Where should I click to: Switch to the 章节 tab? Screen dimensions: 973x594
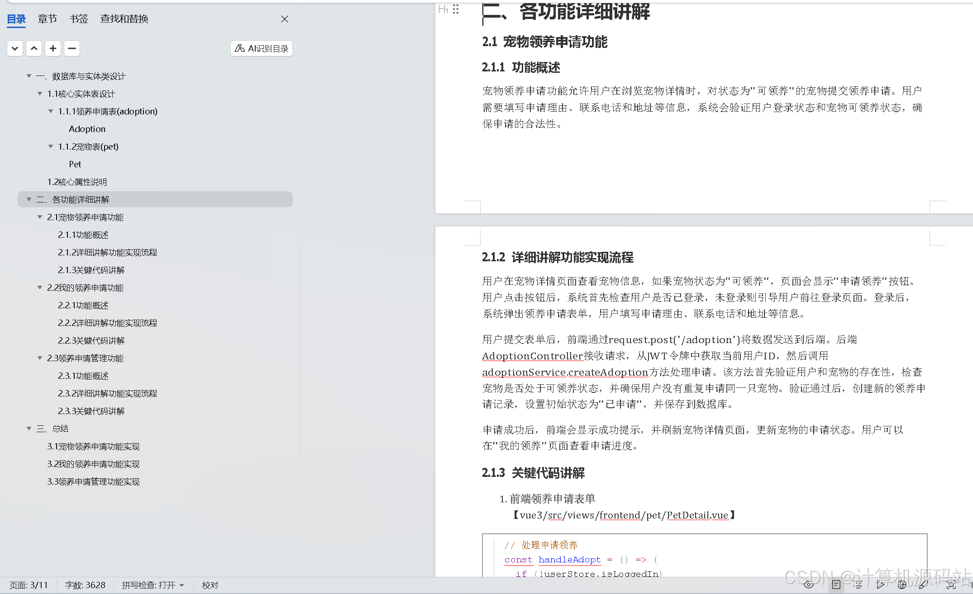click(x=47, y=19)
